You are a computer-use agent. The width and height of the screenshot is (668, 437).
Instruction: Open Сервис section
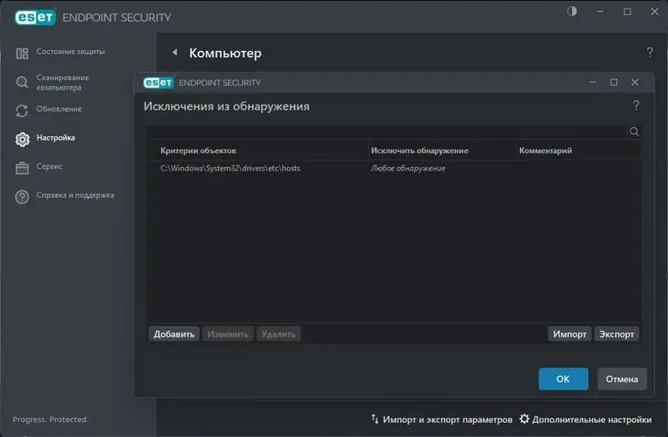tap(49, 166)
